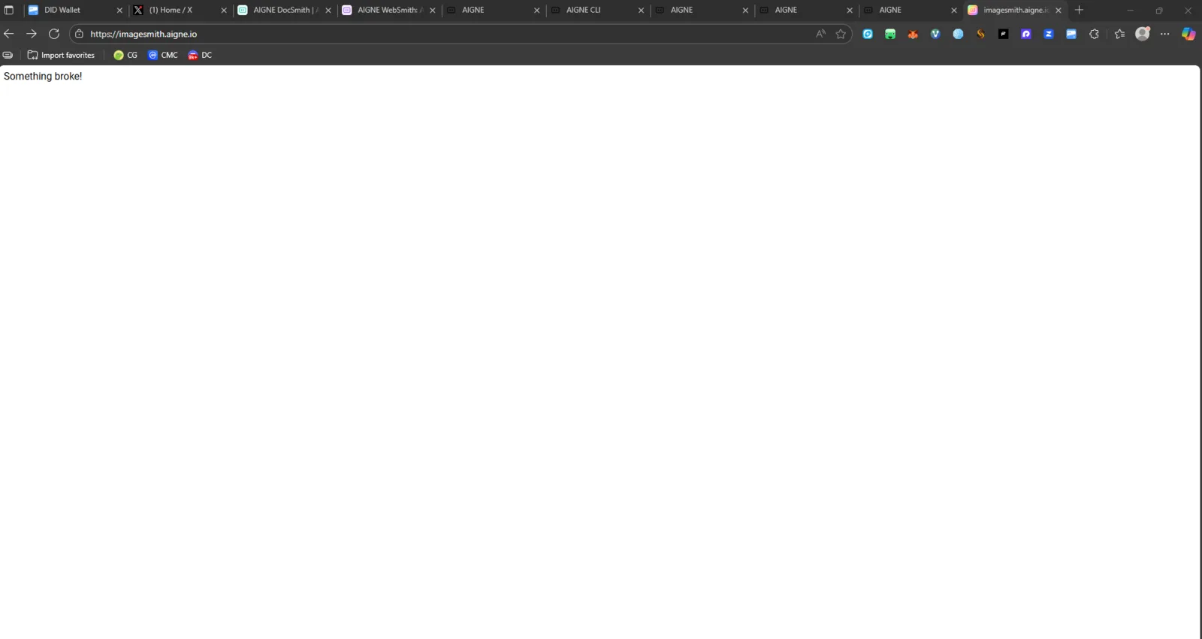Open the light-blue globe extension icon
Screen dimensions: 1202x639
(x=958, y=34)
